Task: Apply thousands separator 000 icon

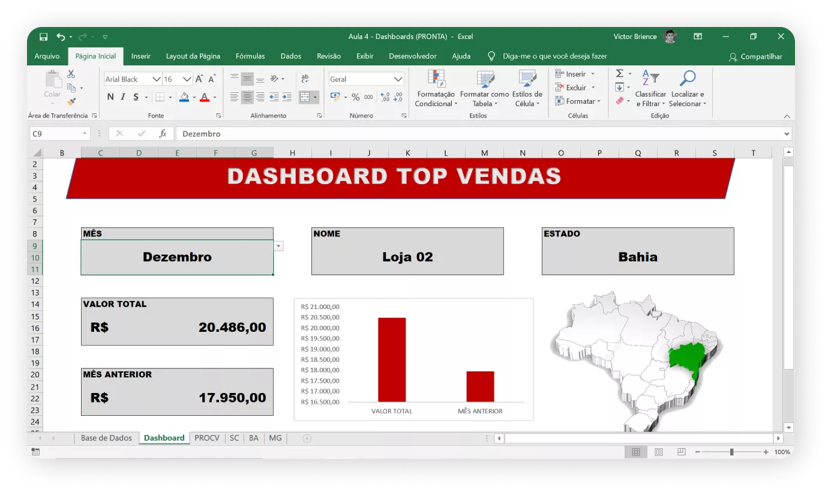Action: coord(368,97)
